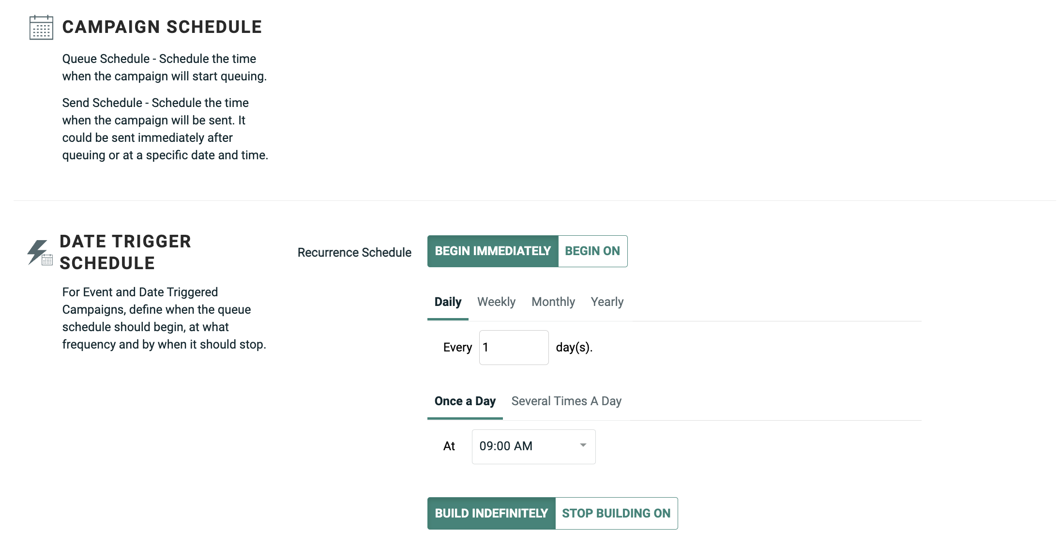Click the Recurrence Schedule label

tap(354, 253)
